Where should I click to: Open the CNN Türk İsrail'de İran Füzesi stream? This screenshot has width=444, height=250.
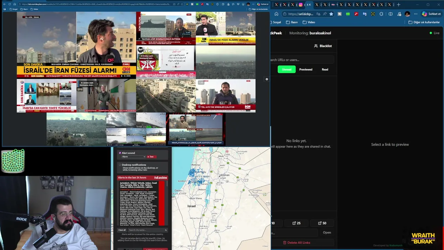[76, 45]
